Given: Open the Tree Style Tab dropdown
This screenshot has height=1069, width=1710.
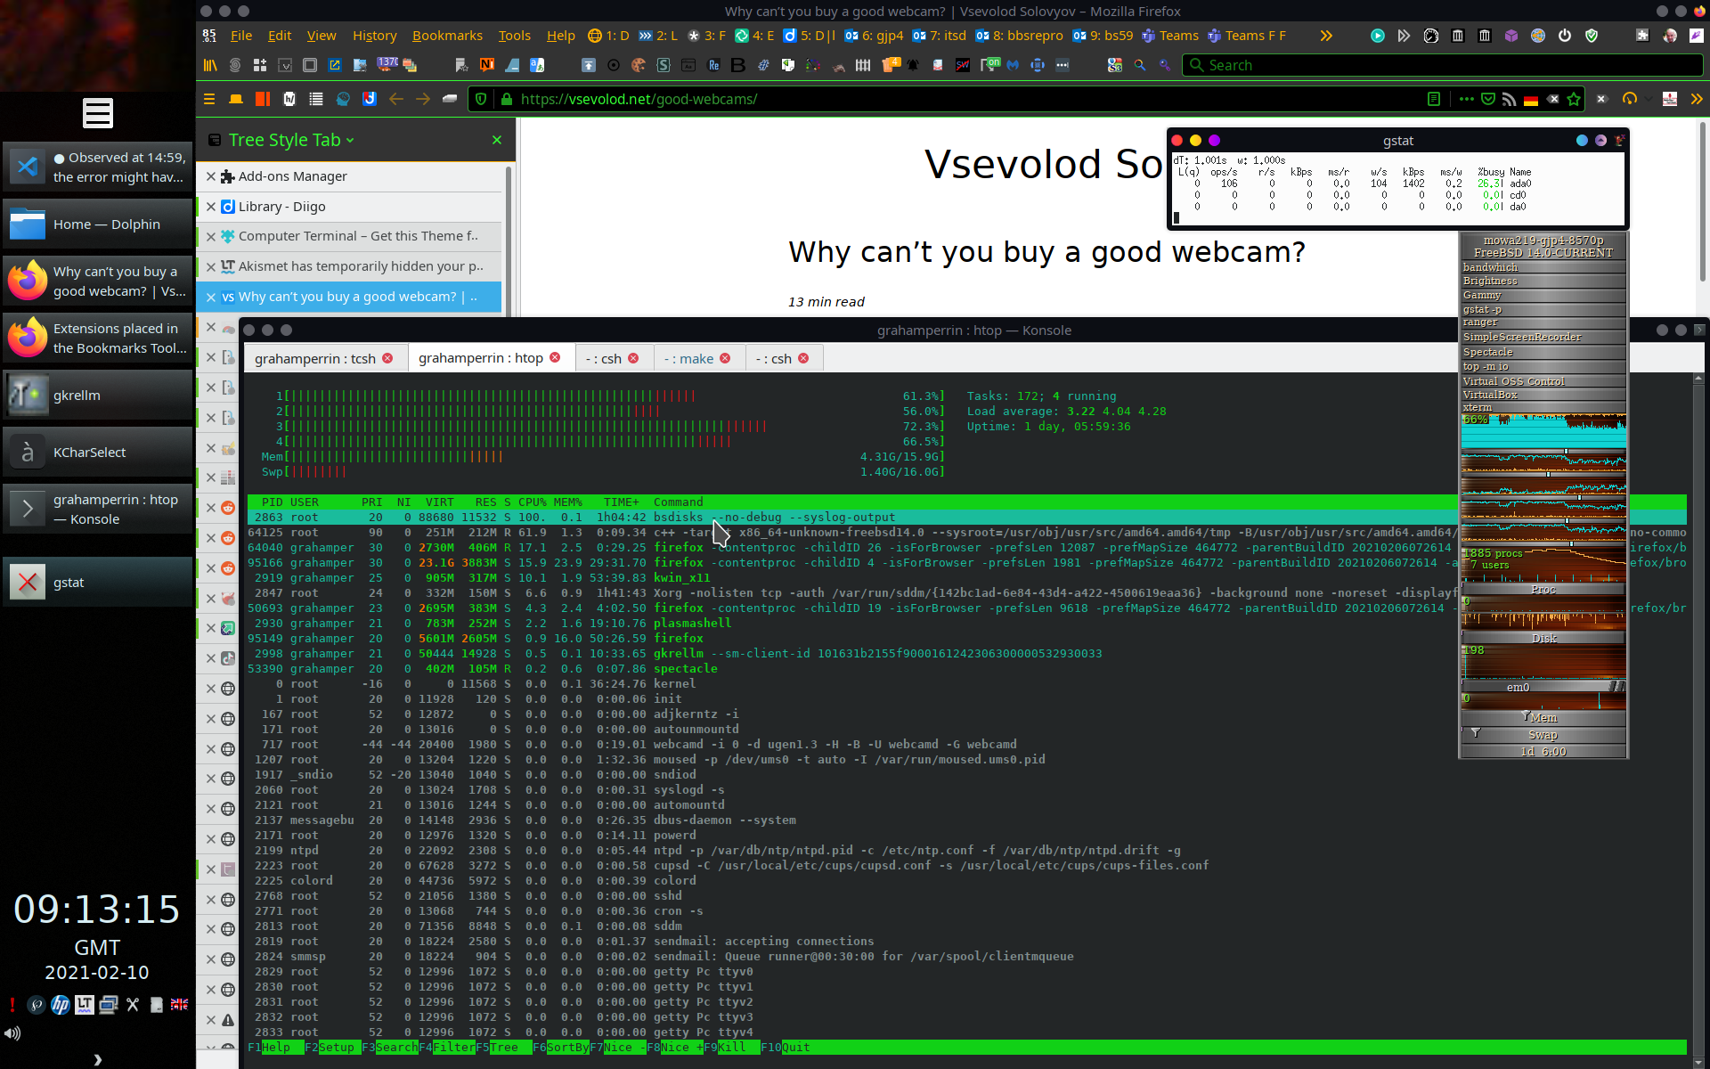Looking at the screenshot, I should 350,141.
